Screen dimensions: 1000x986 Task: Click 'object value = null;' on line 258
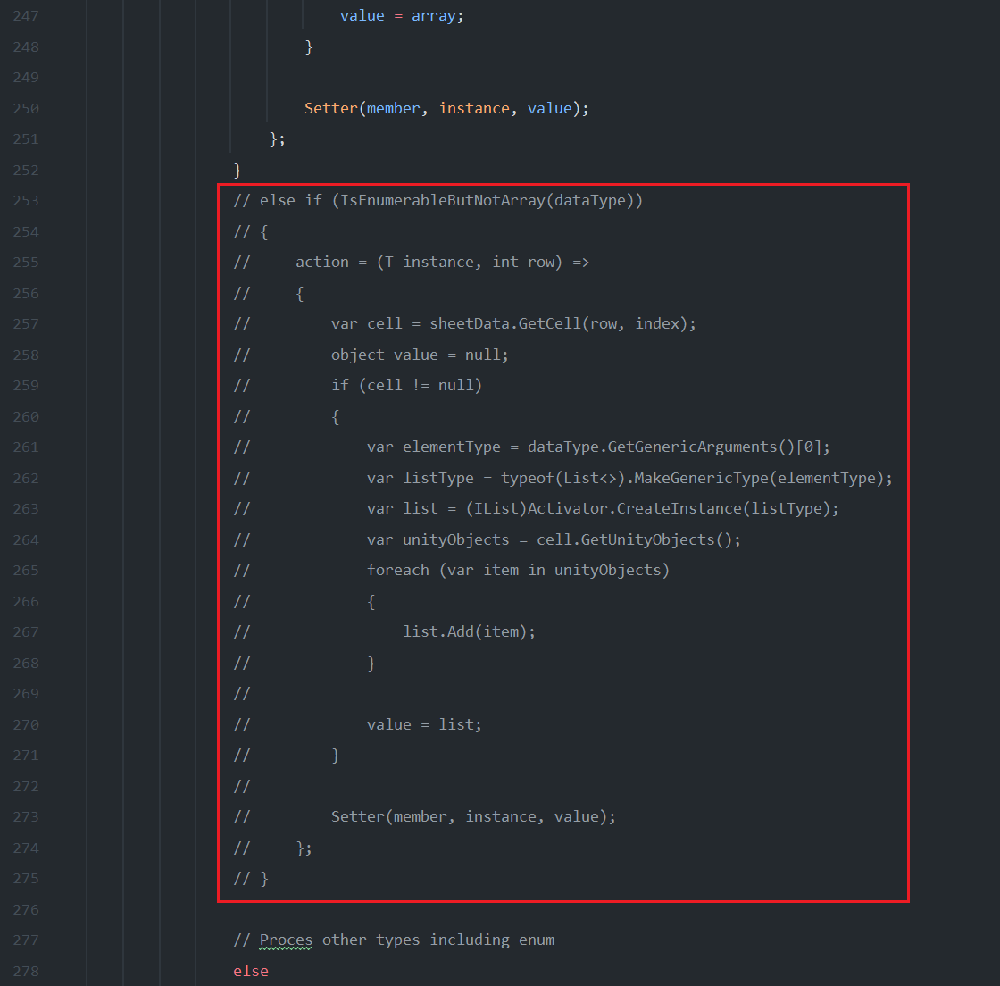(x=420, y=355)
